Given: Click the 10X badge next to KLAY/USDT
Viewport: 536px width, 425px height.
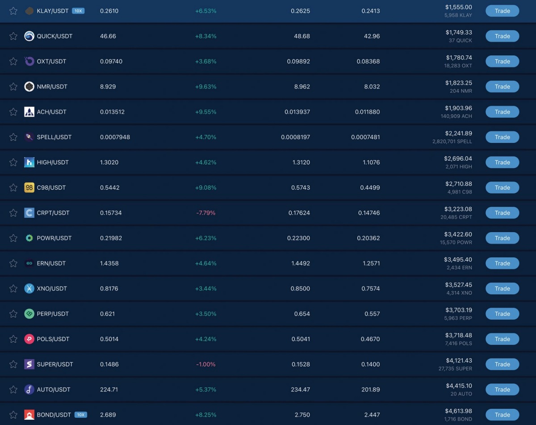Looking at the screenshot, I should (78, 11).
